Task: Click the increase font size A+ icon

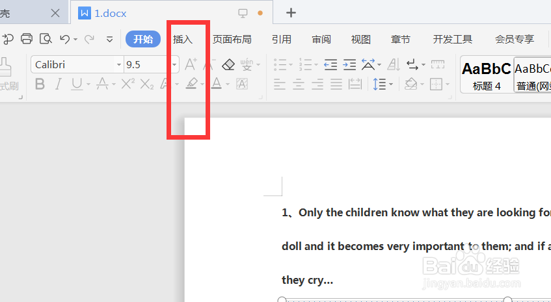Action: tap(191, 64)
